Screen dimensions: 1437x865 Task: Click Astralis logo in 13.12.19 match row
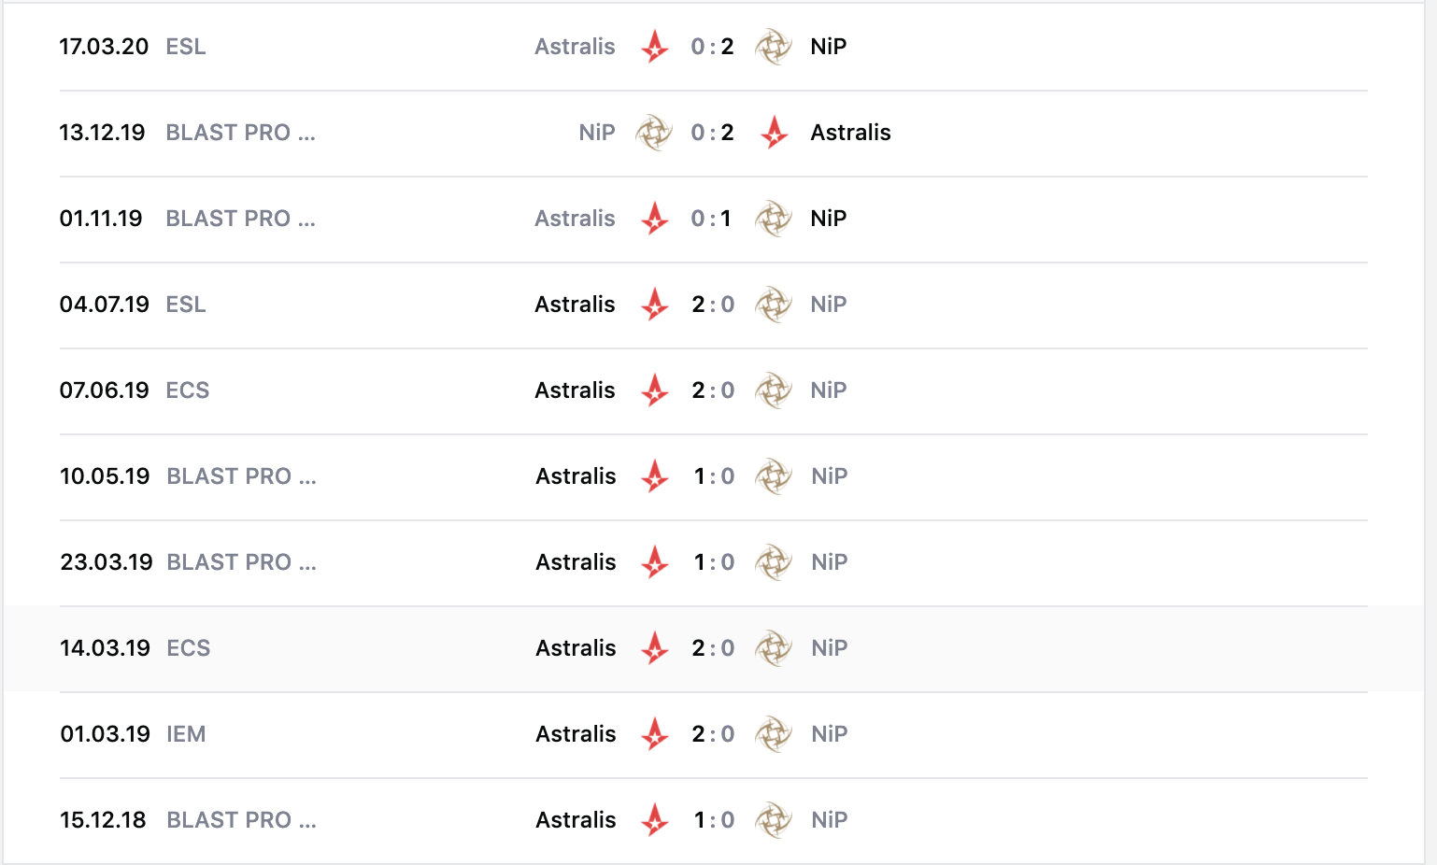click(x=774, y=133)
